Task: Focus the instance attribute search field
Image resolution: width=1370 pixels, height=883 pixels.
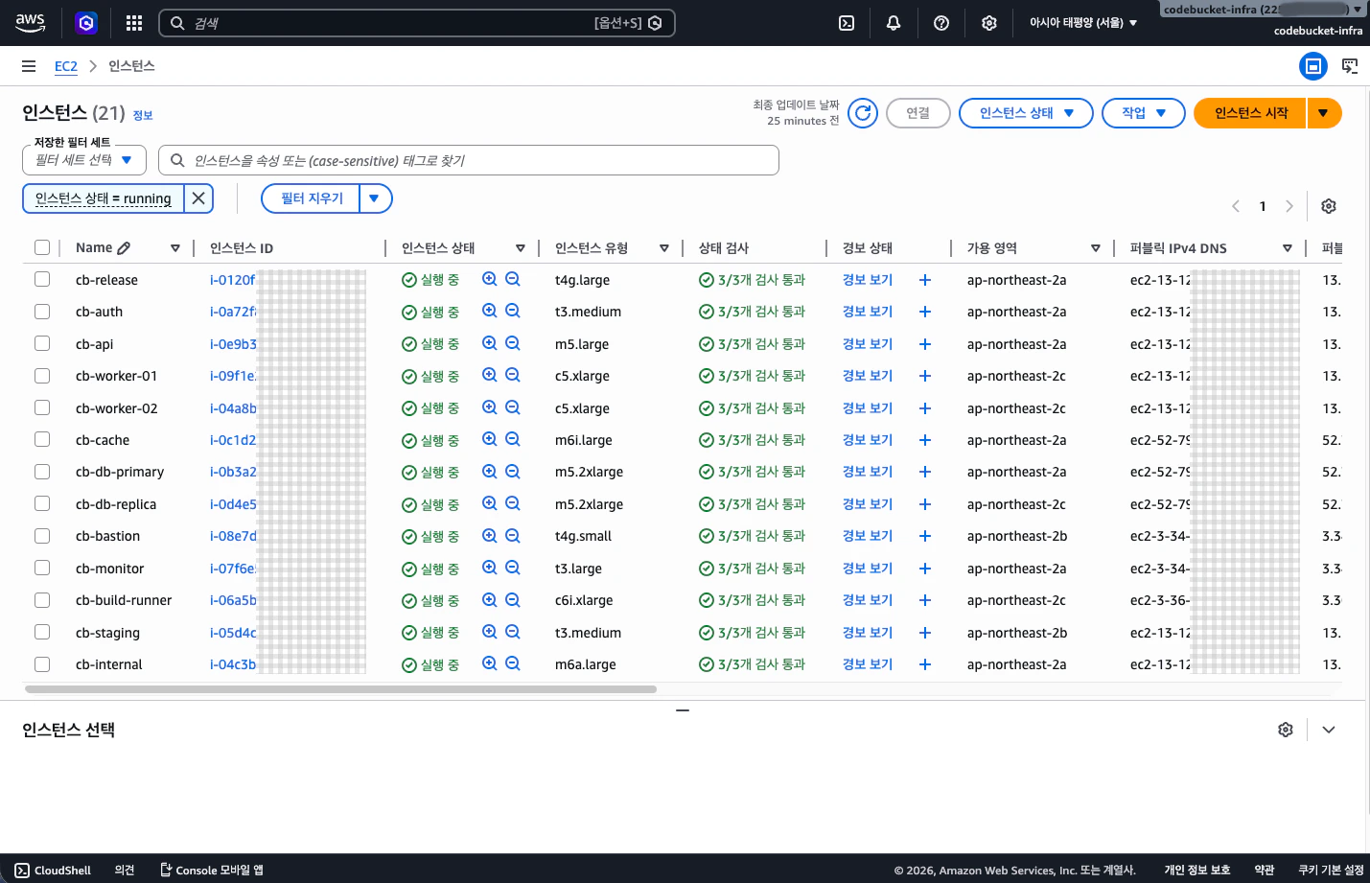Action: coord(469,160)
